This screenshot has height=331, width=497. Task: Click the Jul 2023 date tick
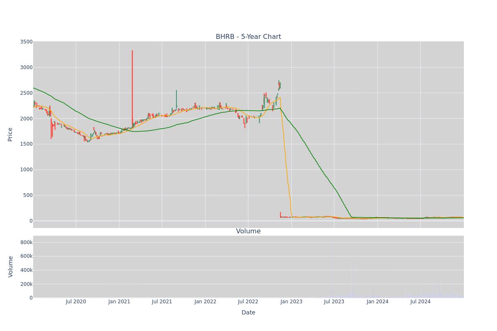(334, 302)
